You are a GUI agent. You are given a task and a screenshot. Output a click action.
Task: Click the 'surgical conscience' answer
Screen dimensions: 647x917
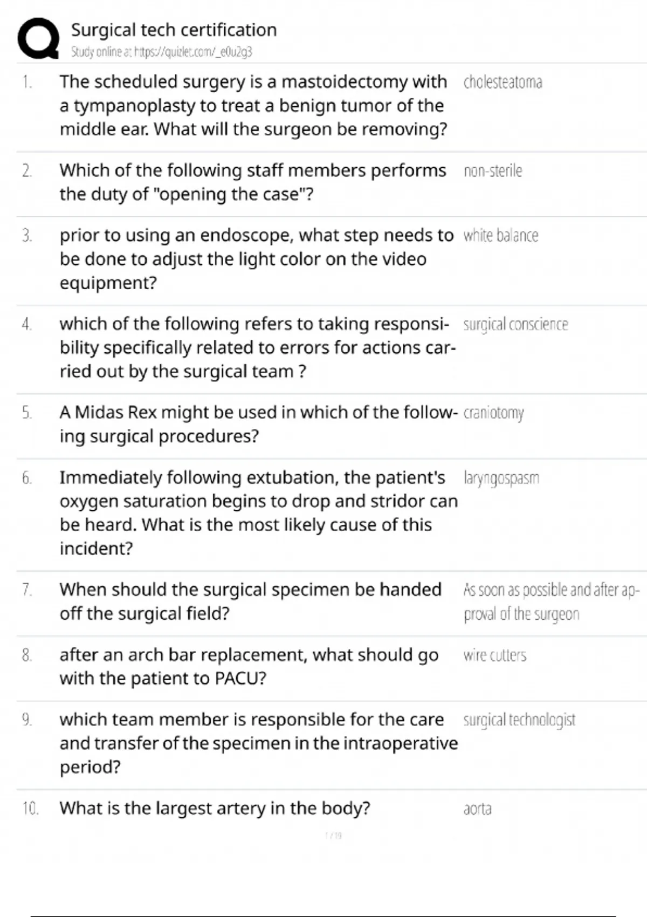(x=515, y=325)
